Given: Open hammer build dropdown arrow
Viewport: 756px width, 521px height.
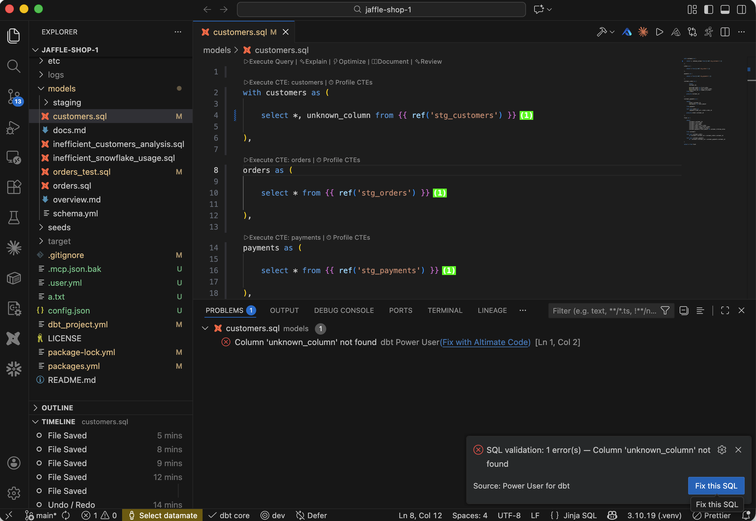Looking at the screenshot, I should (x=612, y=32).
